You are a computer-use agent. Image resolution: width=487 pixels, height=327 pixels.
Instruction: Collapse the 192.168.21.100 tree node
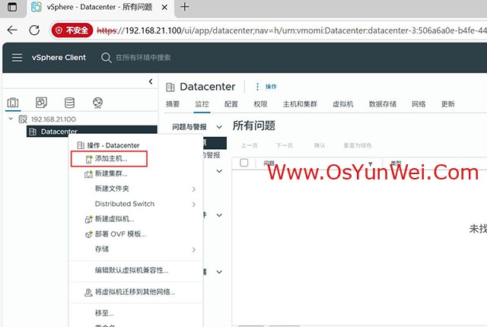click(11, 119)
